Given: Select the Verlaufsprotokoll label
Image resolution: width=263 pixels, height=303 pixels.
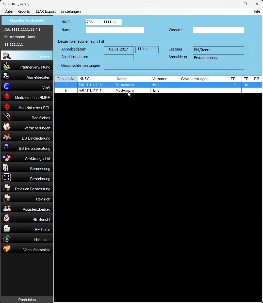Looking at the screenshot, I should point(37,250).
